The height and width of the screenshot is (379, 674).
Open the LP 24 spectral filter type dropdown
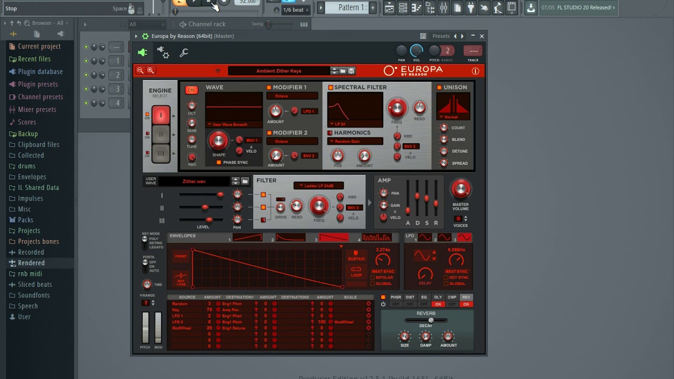coord(355,124)
